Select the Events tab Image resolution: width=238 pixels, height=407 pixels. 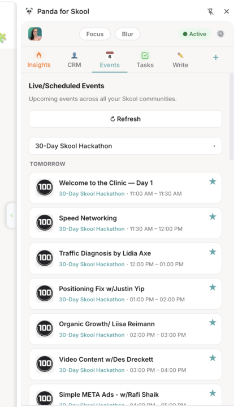(110, 60)
